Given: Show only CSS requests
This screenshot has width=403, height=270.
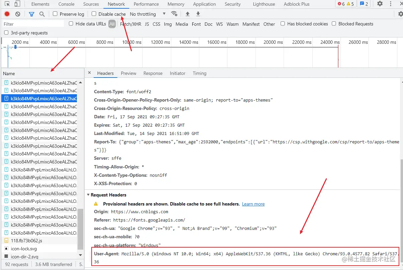Looking at the screenshot, I should pos(156,24).
